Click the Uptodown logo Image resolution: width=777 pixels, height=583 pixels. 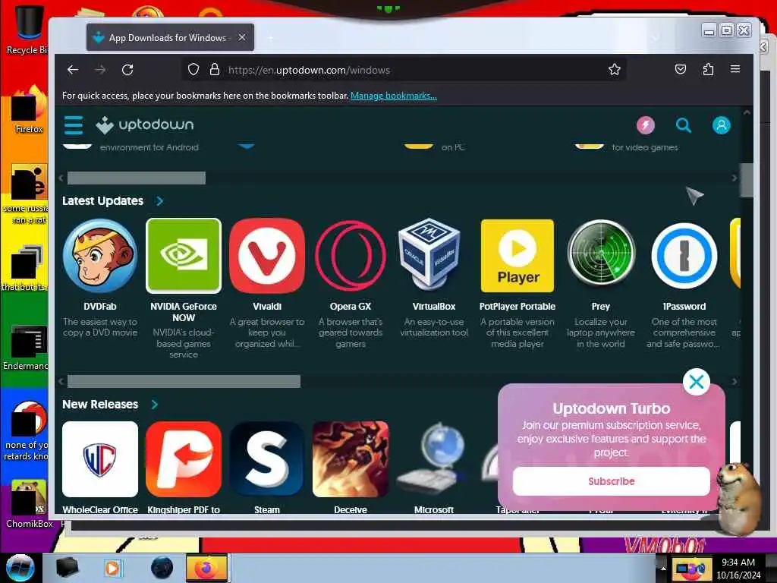click(145, 125)
